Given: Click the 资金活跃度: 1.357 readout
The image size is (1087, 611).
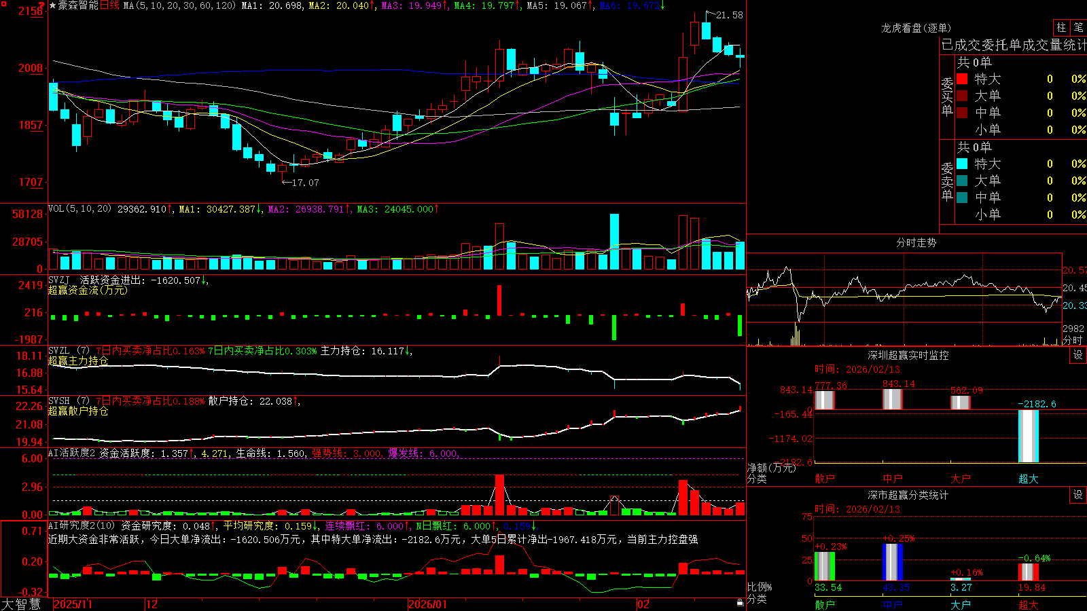Looking at the screenshot, I should 143,453.
